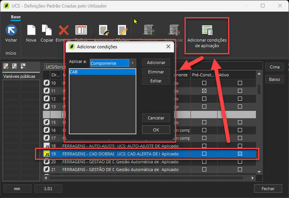The image size is (289, 198).
Task: Move the script up with Cima
Action: point(274,67)
